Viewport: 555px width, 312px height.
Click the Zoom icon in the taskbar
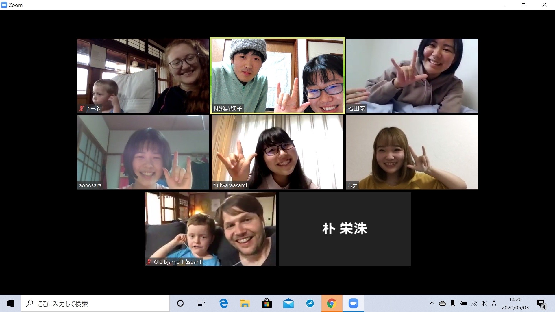(x=353, y=303)
